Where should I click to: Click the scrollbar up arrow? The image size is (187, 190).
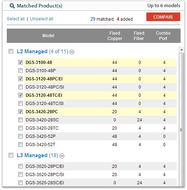(182, 50)
